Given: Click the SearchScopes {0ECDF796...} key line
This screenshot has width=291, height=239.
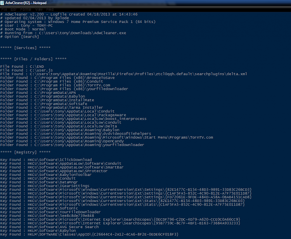Looking at the screenshot, I should (x=120, y=219).
